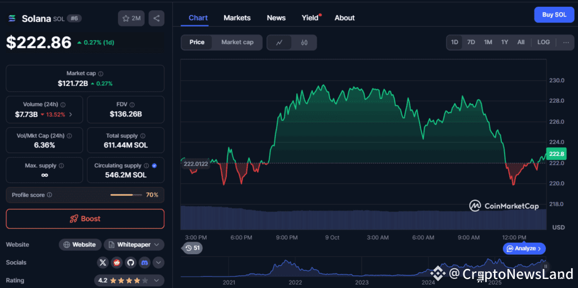The height and width of the screenshot is (288, 578).
Task: Open the X (Twitter) social link
Action: (x=103, y=263)
